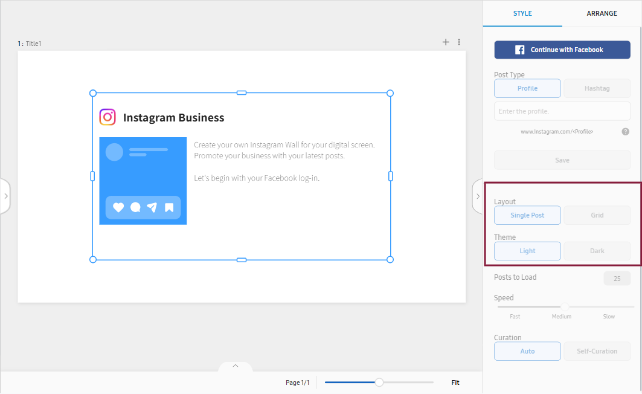Image resolution: width=642 pixels, height=394 pixels.
Task: Select the Hashtag post type
Action: 597,88
